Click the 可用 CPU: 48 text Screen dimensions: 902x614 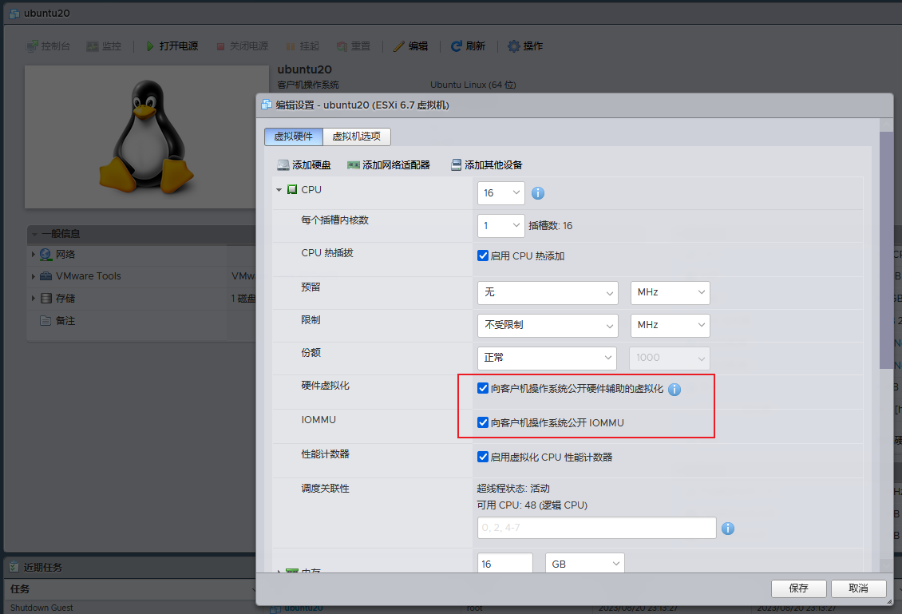532,505
